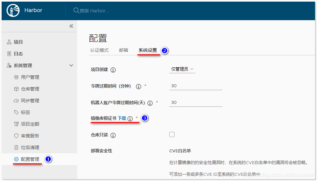Open the 仅管理员 project creation dropdown
The image size is (317, 181).
pyautogui.click(x=182, y=69)
